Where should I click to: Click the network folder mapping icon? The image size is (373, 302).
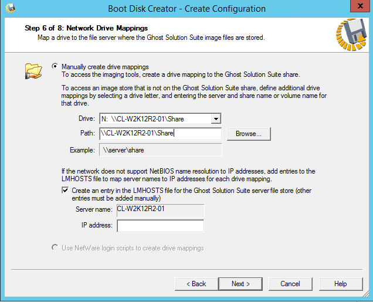(33, 71)
